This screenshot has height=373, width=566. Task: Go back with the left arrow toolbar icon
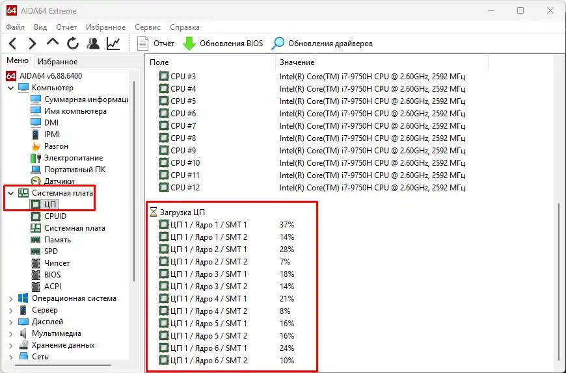pos(12,44)
